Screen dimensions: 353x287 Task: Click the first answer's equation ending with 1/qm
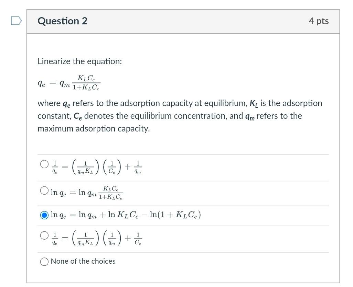[97, 167]
